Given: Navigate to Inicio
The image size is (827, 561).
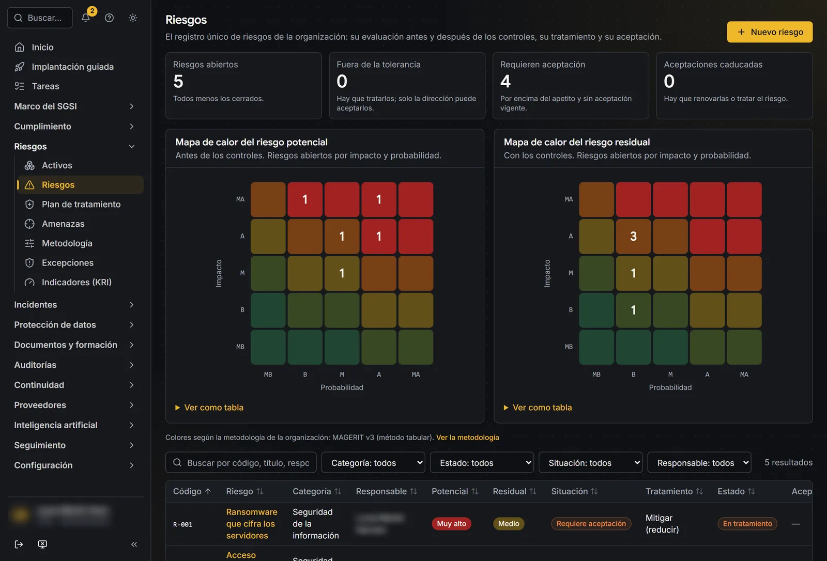Looking at the screenshot, I should (x=75, y=47).
